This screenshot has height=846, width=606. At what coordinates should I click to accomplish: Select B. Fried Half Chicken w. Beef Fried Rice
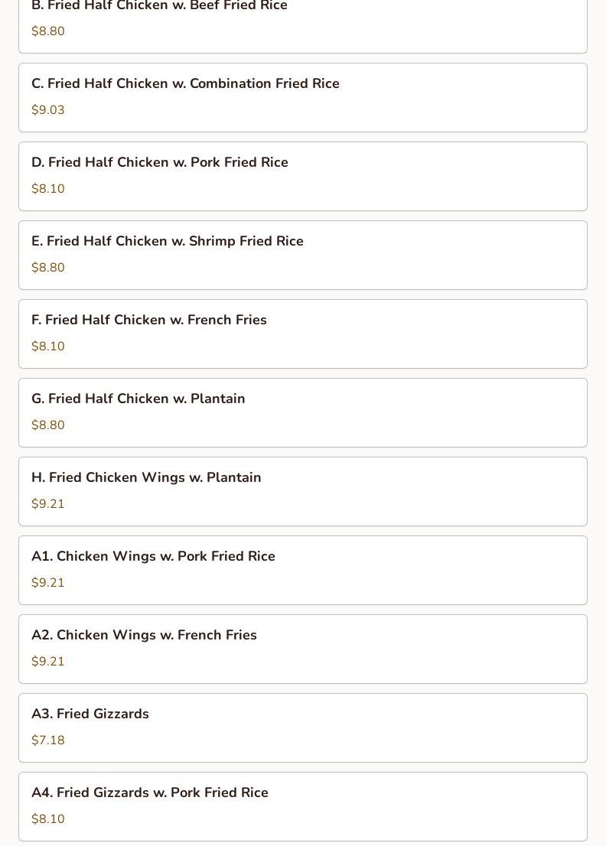pos(303,27)
